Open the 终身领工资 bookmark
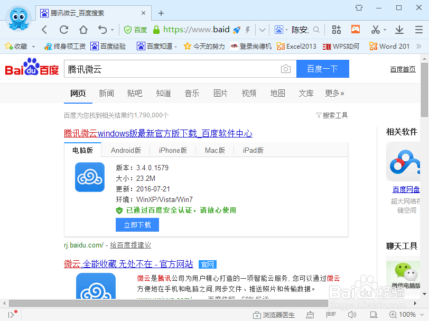The height and width of the screenshot is (321, 429). tap(64, 47)
